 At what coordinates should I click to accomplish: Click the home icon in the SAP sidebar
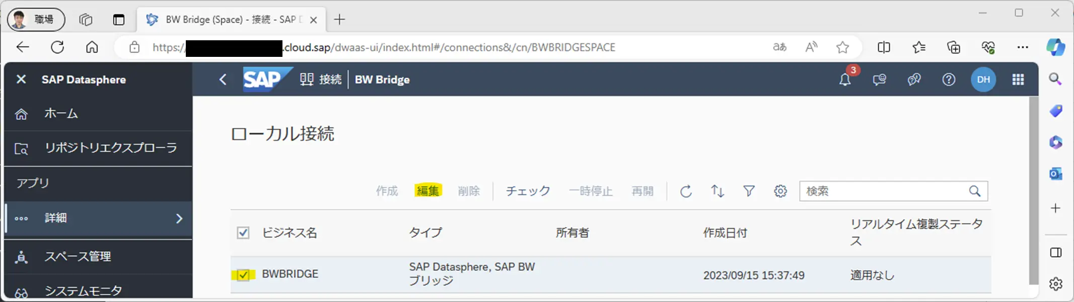coord(21,114)
